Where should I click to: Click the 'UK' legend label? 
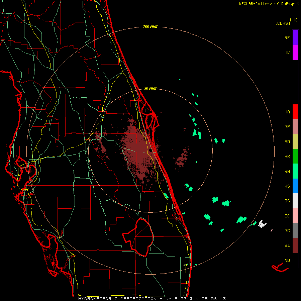pos(287,53)
